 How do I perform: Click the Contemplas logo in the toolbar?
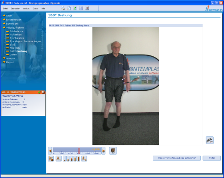tap(214, 8)
